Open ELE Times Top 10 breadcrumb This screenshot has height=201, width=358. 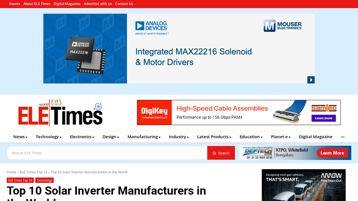[x=34, y=172]
